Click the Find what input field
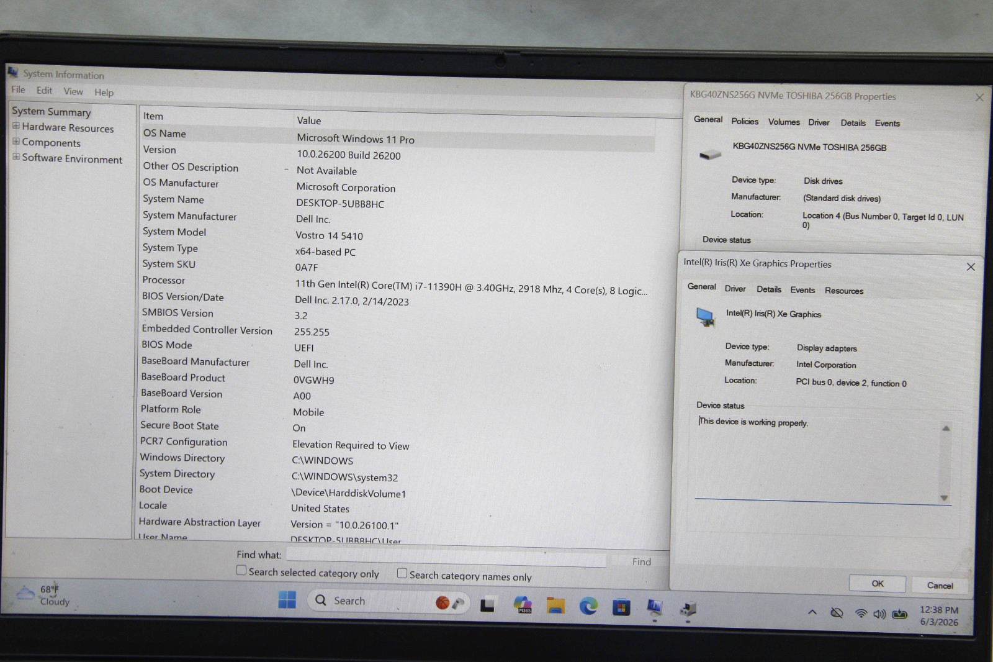 coord(446,558)
